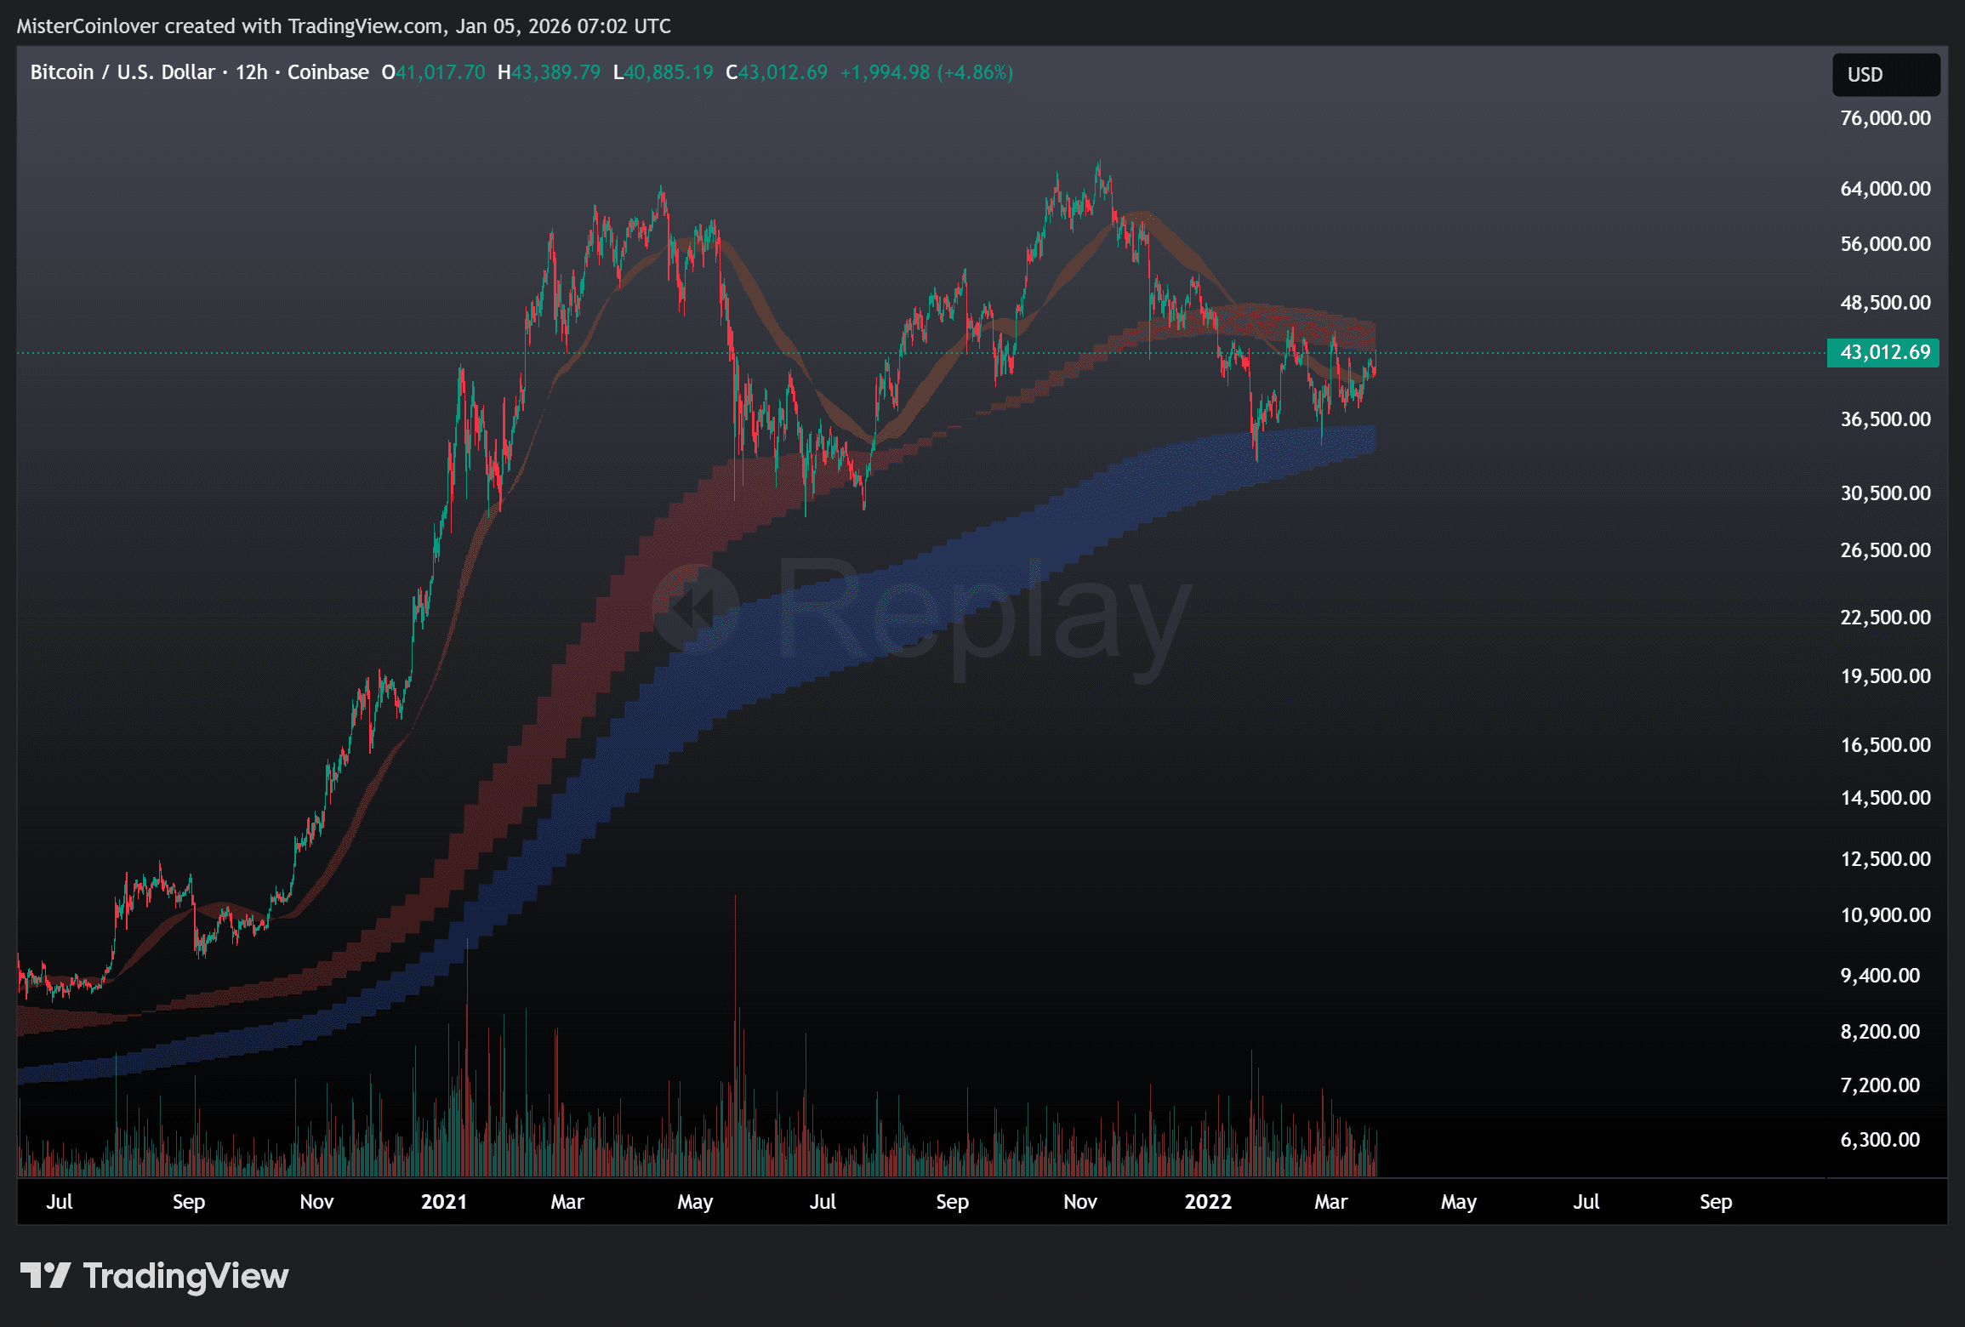This screenshot has width=1965, height=1327.
Task: Click the 8,200.00 price axis label
Action: [1880, 1032]
